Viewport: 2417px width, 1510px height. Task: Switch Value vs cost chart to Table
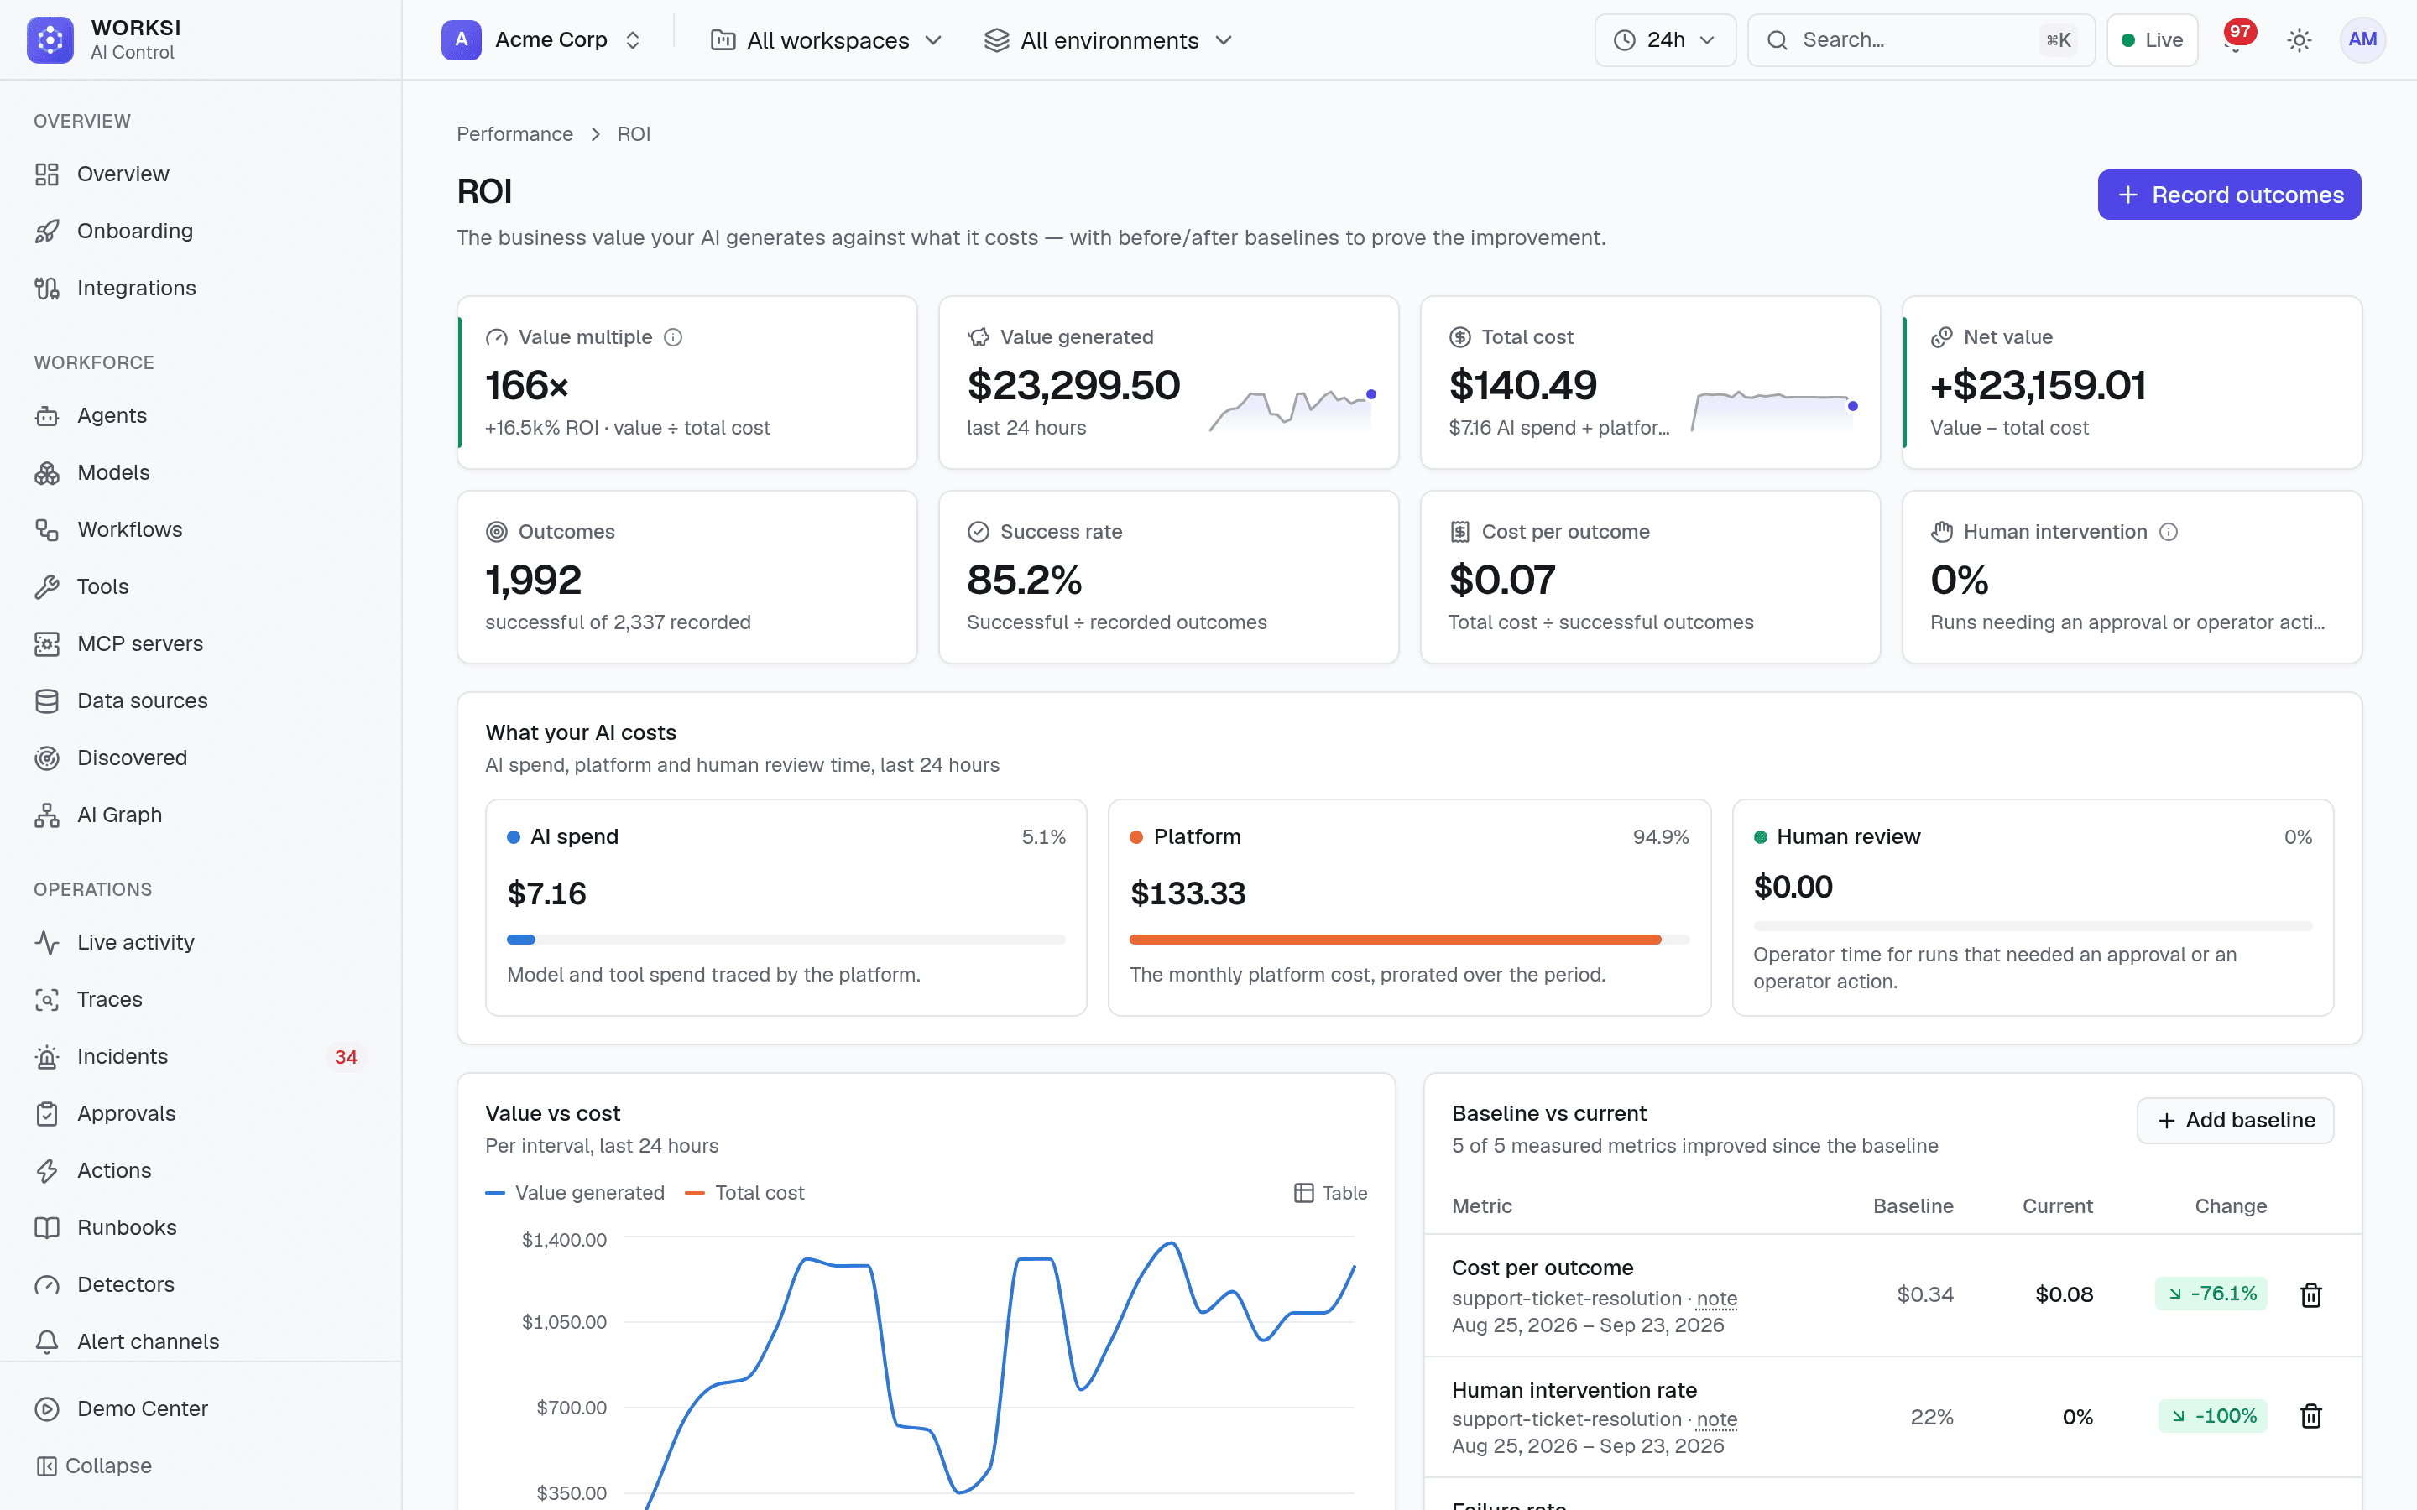click(x=1330, y=1192)
